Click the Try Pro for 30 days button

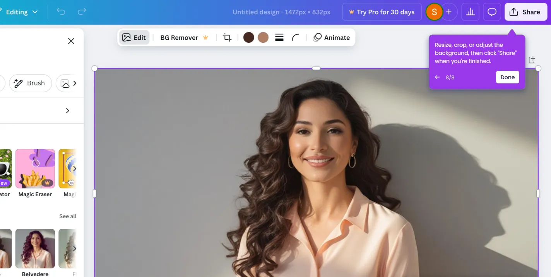point(382,12)
